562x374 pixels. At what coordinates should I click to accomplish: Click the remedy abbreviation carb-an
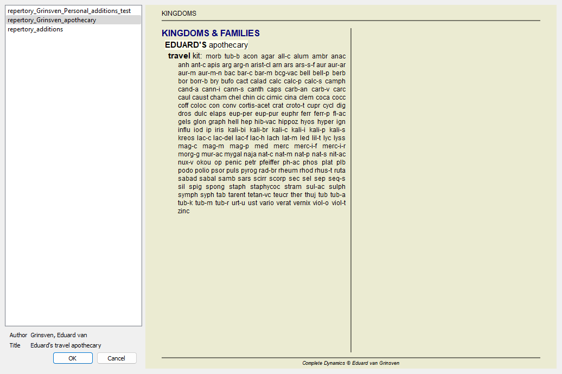click(296, 89)
